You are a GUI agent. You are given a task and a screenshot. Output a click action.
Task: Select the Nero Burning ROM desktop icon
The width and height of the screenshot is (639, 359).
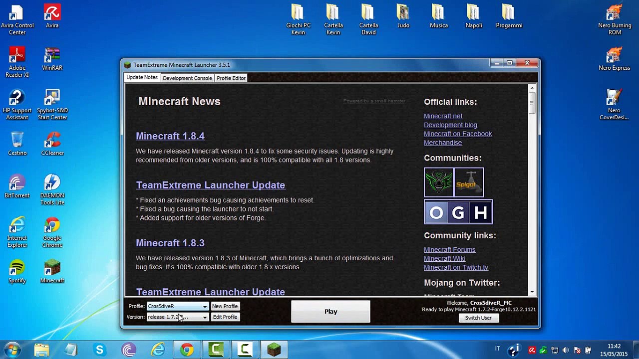pyautogui.click(x=615, y=20)
